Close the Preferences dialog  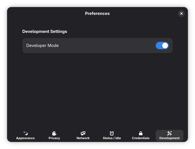(181, 13)
